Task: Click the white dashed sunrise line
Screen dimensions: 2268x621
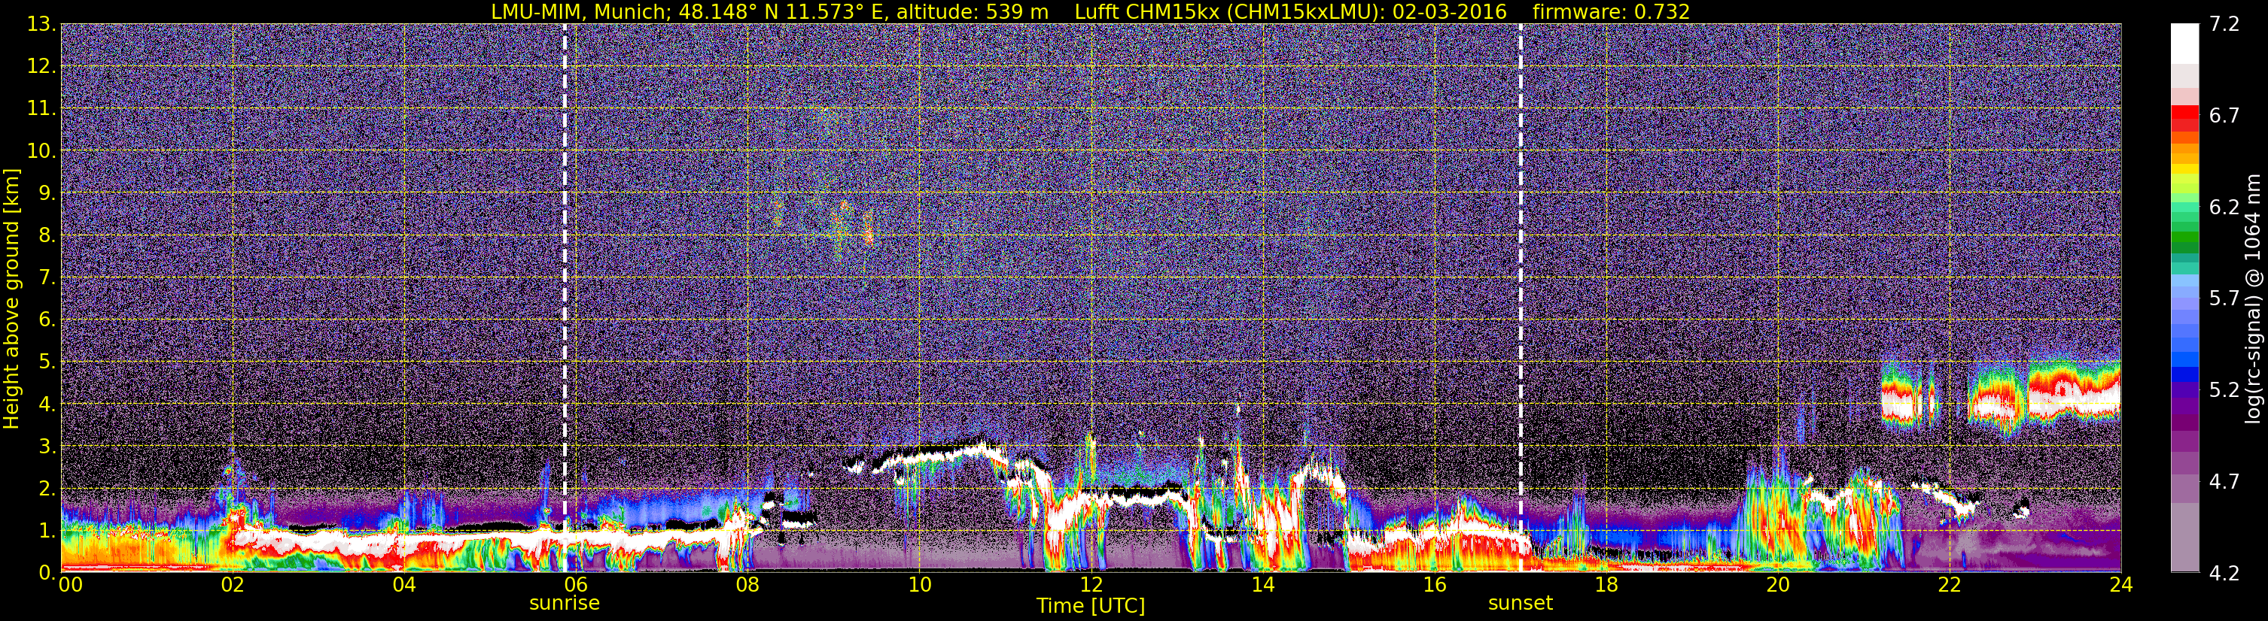Action: 565,298
